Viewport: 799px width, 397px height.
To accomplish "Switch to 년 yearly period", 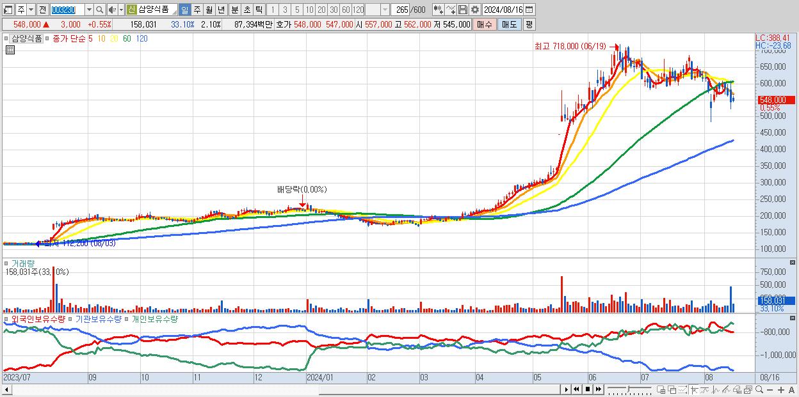I will (x=221, y=10).
